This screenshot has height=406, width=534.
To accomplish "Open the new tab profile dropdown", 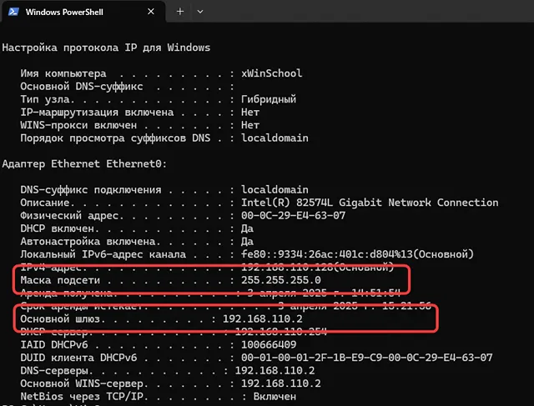I will [x=200, y=12].
